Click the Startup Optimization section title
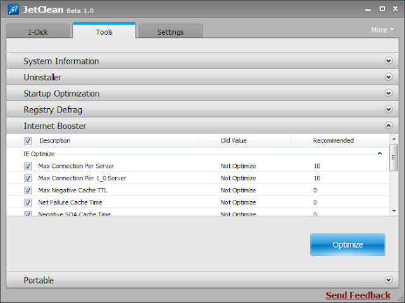405x303 pixels. click(61, 94)
